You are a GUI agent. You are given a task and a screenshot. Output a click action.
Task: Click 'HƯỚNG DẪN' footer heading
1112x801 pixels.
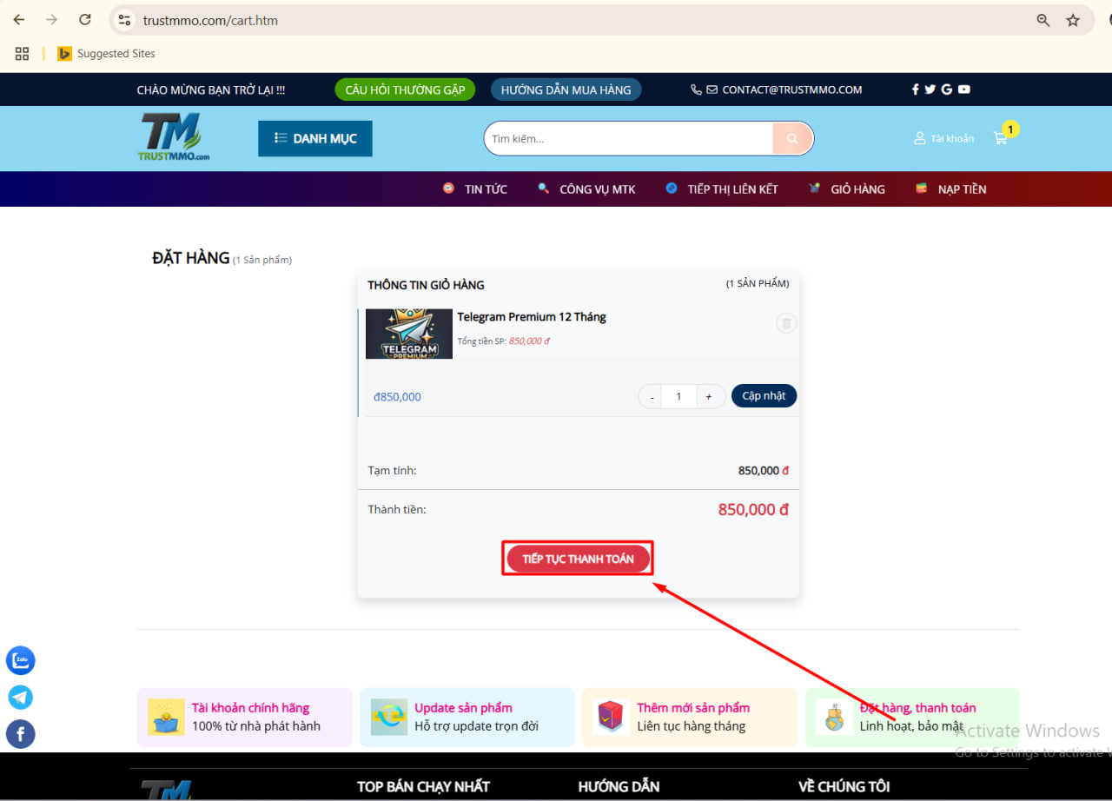pyautogui.click(x=619, y=787)
